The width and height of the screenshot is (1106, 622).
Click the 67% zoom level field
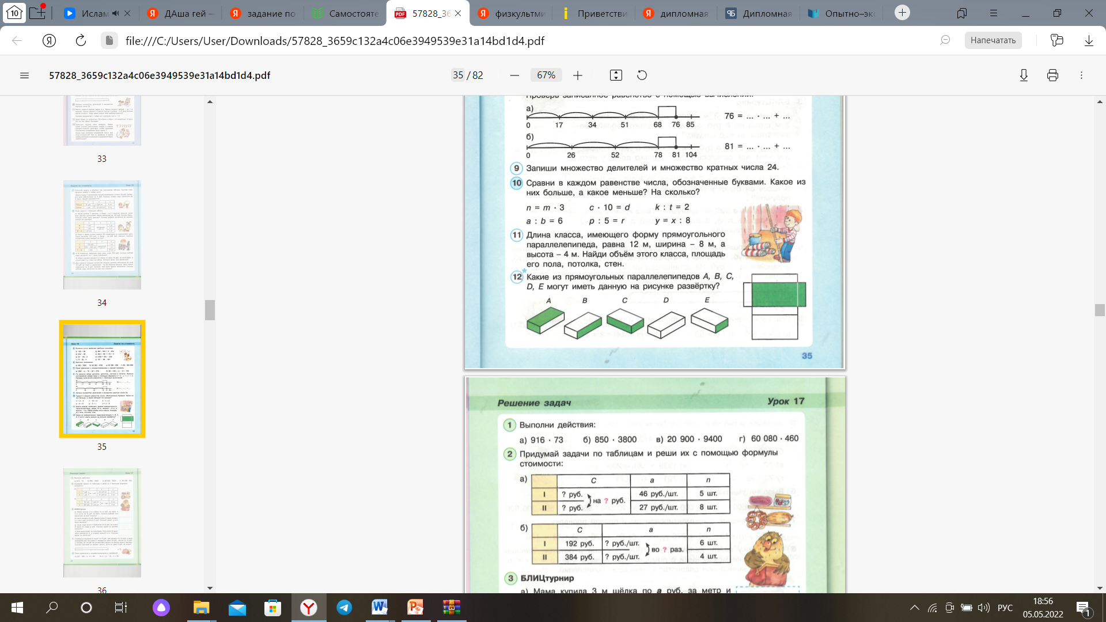[x=546, y=75]
